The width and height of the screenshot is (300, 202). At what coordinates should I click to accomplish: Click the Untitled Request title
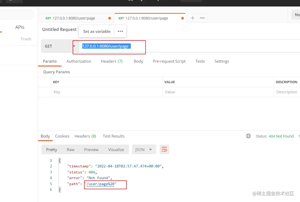59,29
